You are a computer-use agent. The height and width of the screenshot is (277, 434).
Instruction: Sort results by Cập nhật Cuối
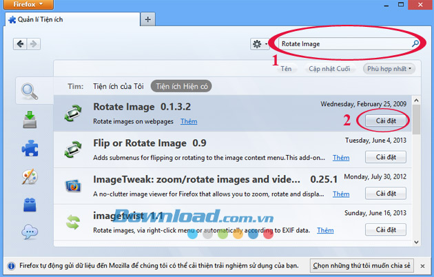[x=329, y=69]
